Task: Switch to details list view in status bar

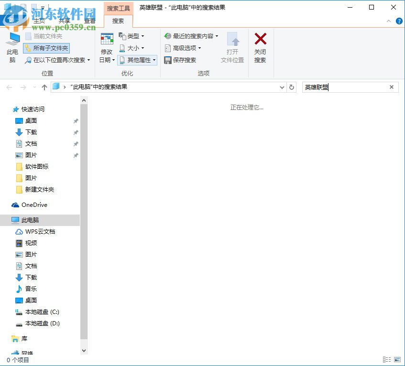Action: [387, 359]
